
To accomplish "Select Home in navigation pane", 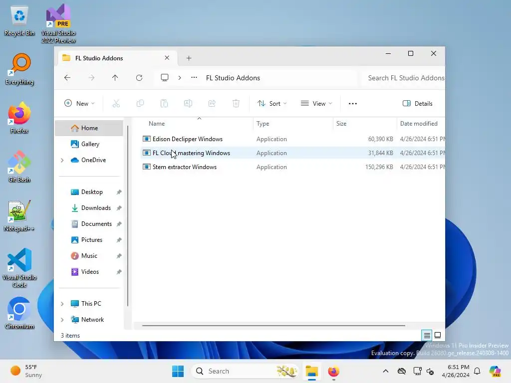I will click(89, 128).
